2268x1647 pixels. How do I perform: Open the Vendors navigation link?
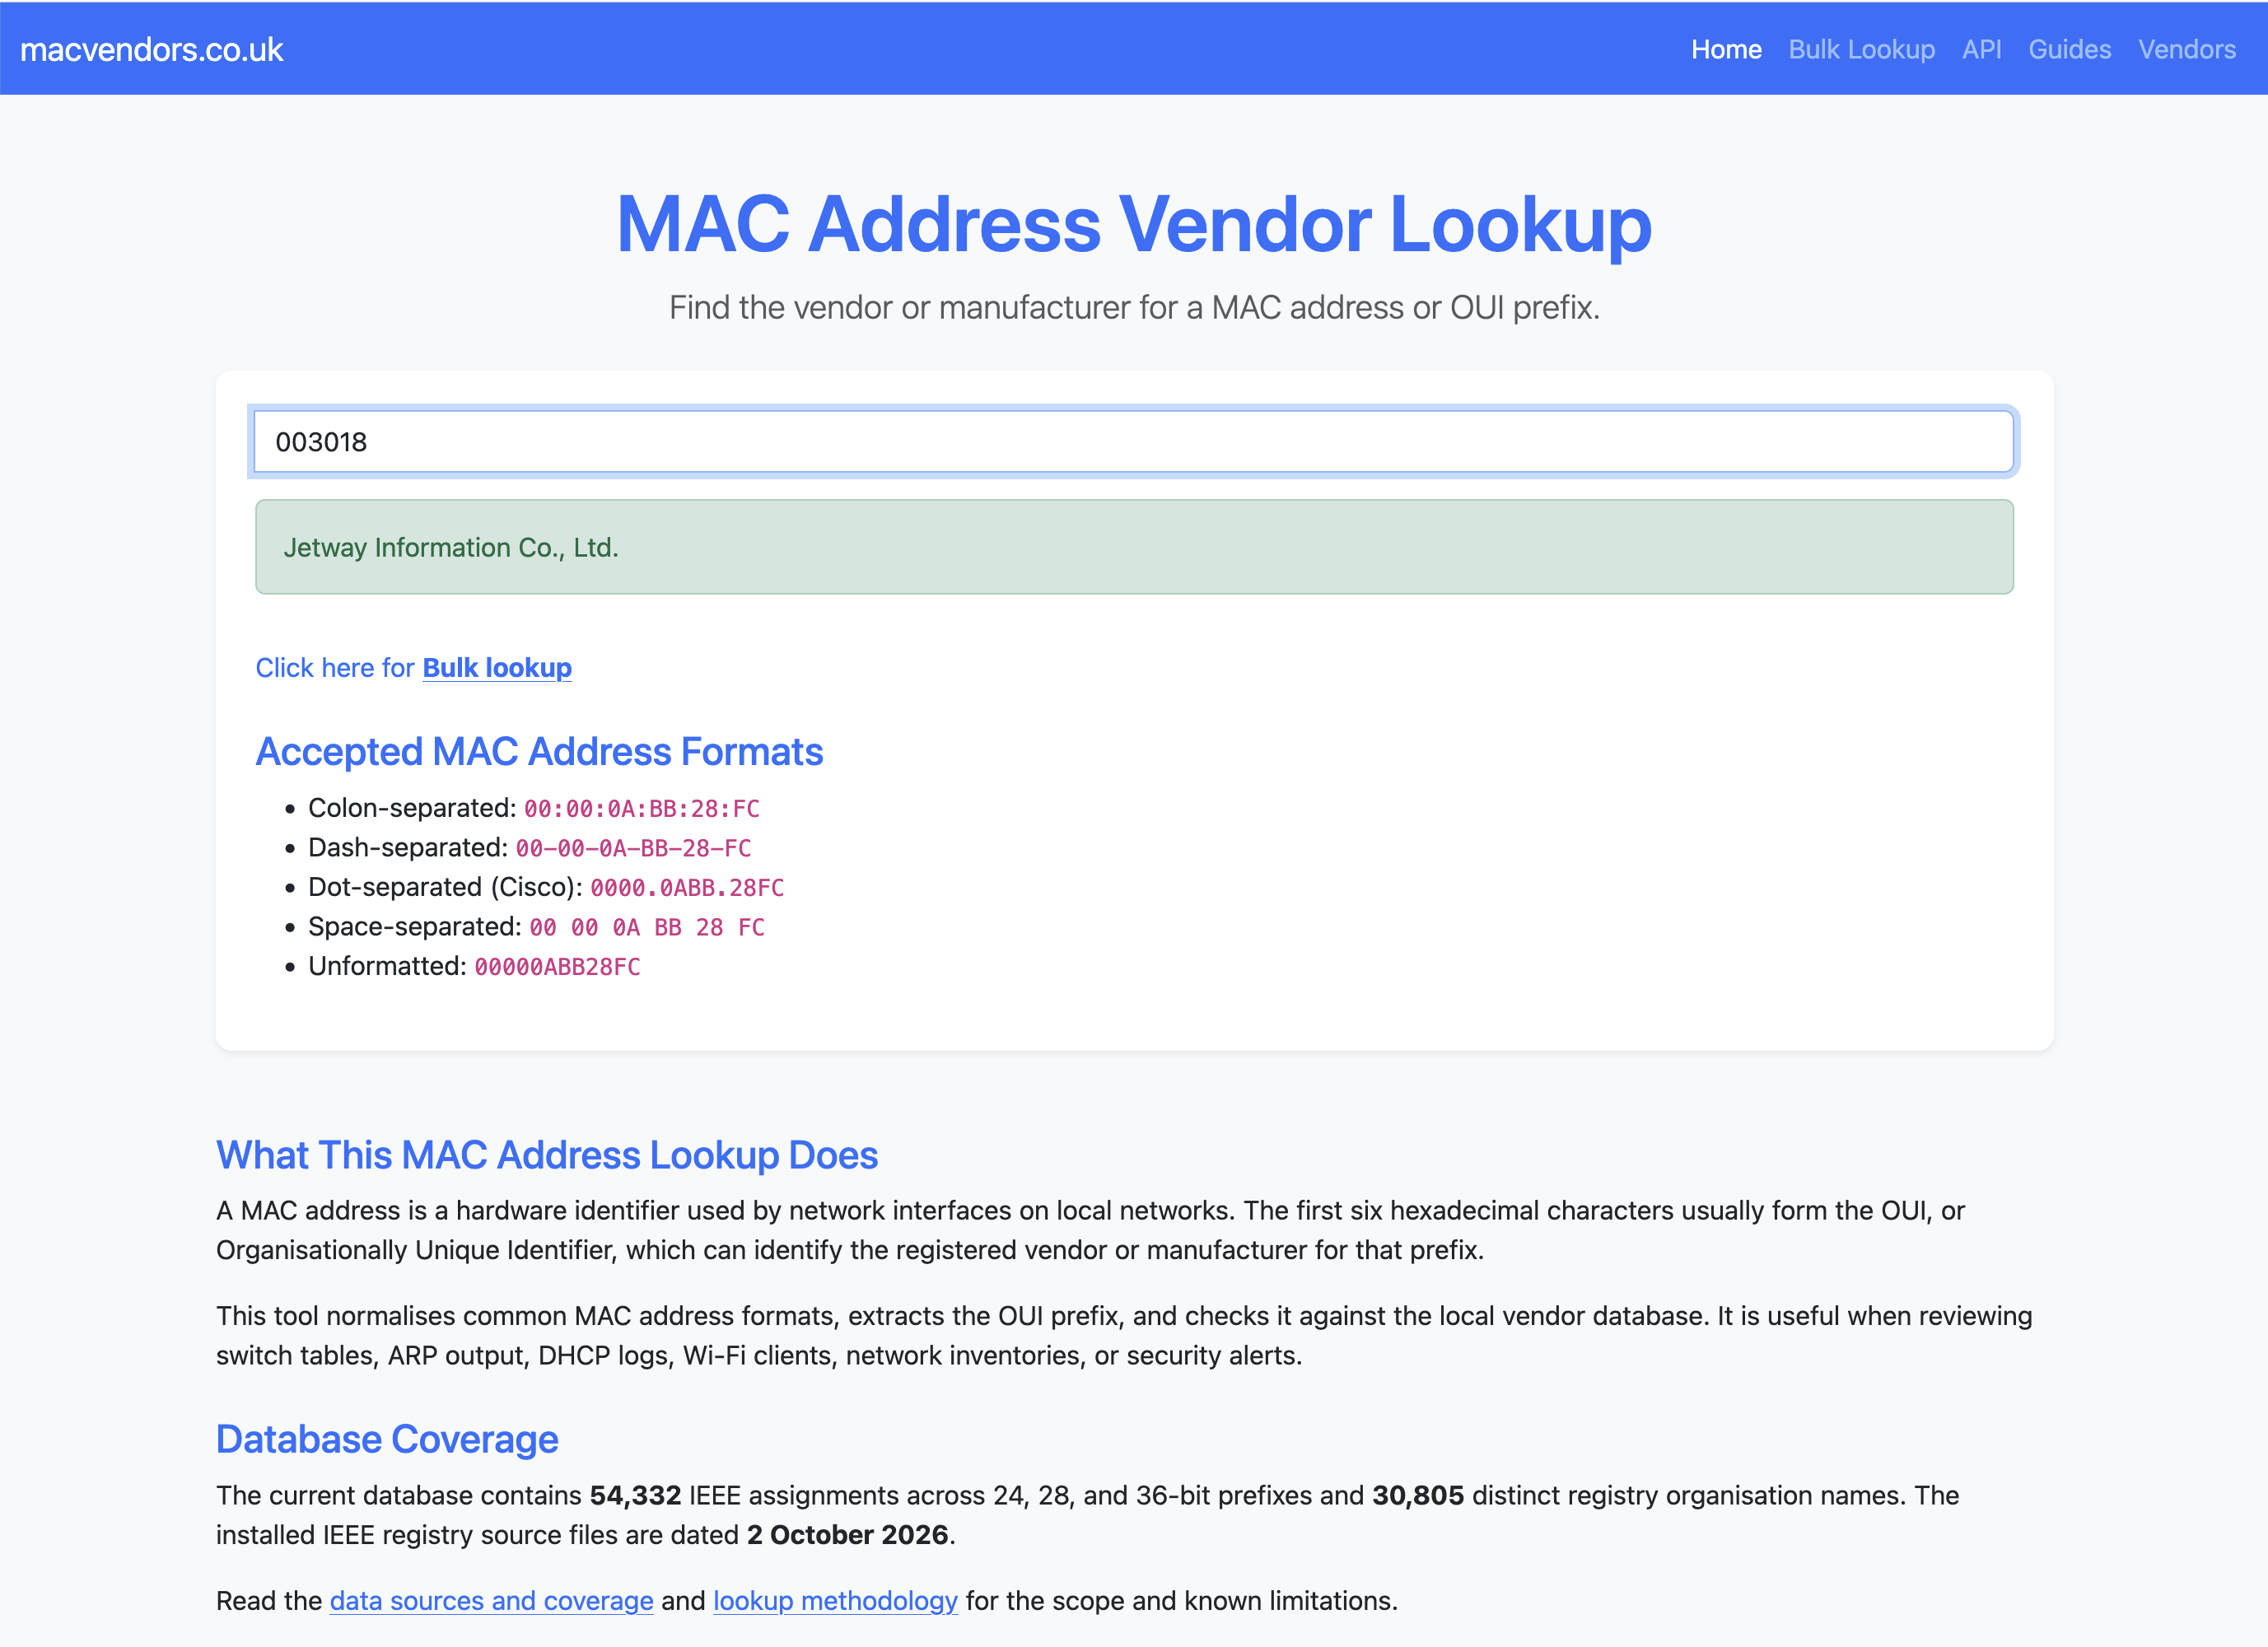pos(2187,49)
